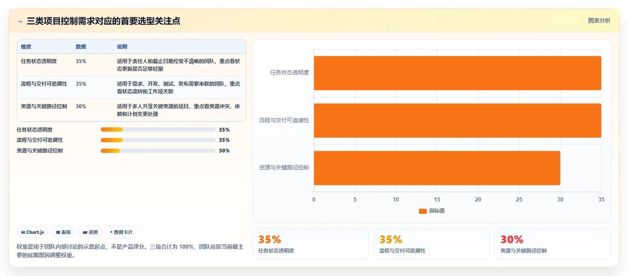Select the 进度 tag pill

pyautogui.click(x=90, y=232)
